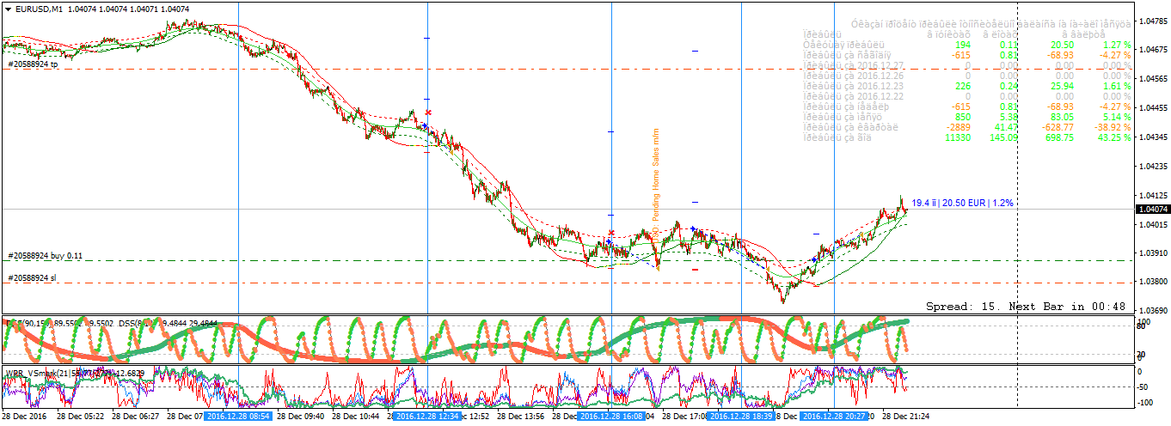1171x426 pixels.
Task: Click the -50 level on WPR indicator scale
Action: click(1144, 386)
